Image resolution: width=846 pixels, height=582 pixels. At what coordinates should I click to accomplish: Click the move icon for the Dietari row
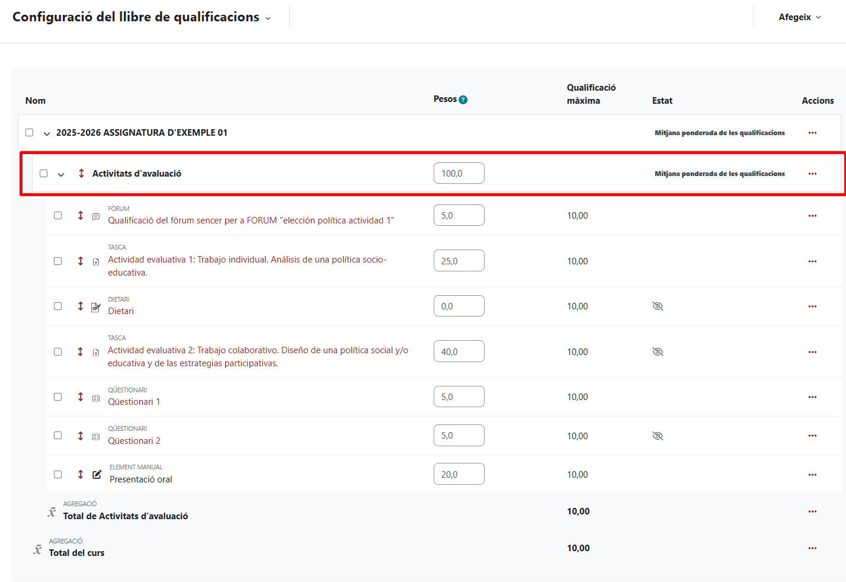81,306
